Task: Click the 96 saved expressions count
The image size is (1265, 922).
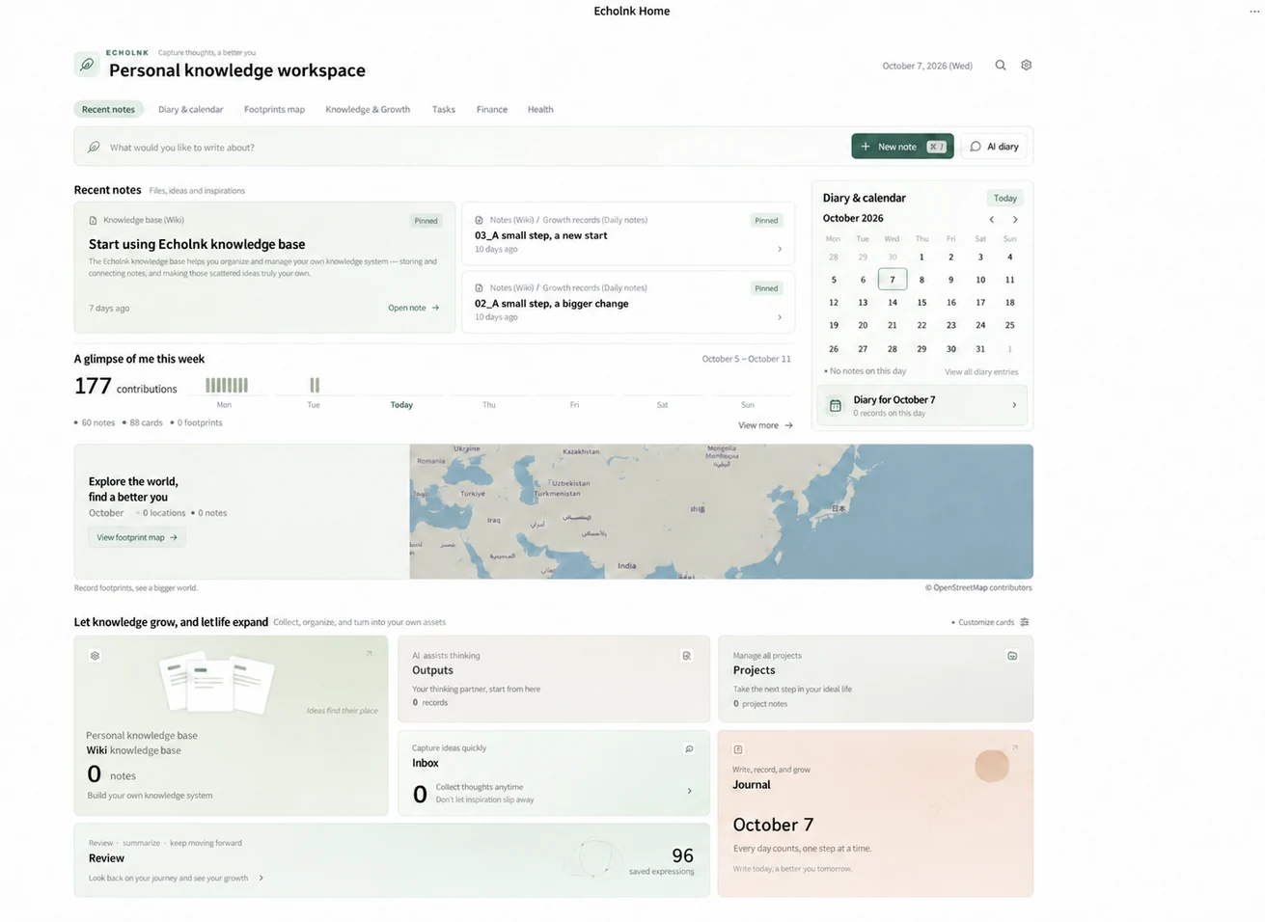Action: point(682,855)
